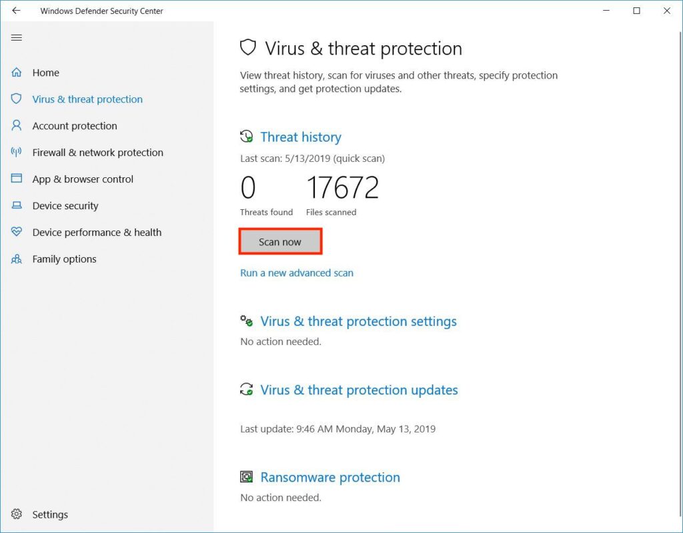Open Virus & threat protection settings
Viewport: 683px width, 533px height.
pyautogui.click(x=358, y=321)
